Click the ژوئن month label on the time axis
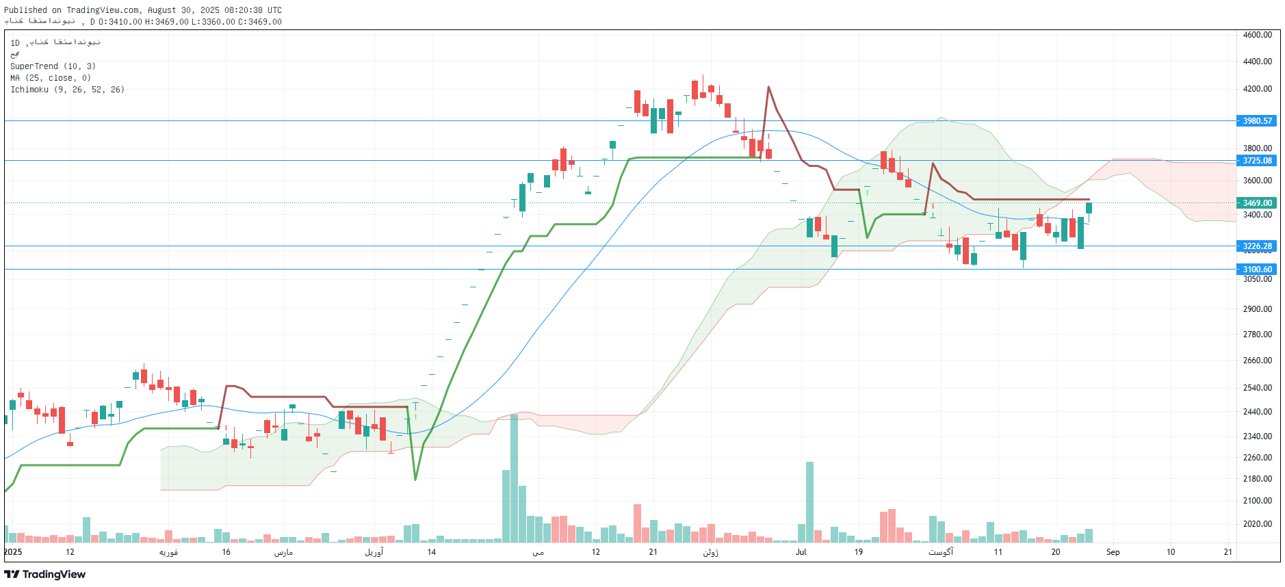 [710, 552]
